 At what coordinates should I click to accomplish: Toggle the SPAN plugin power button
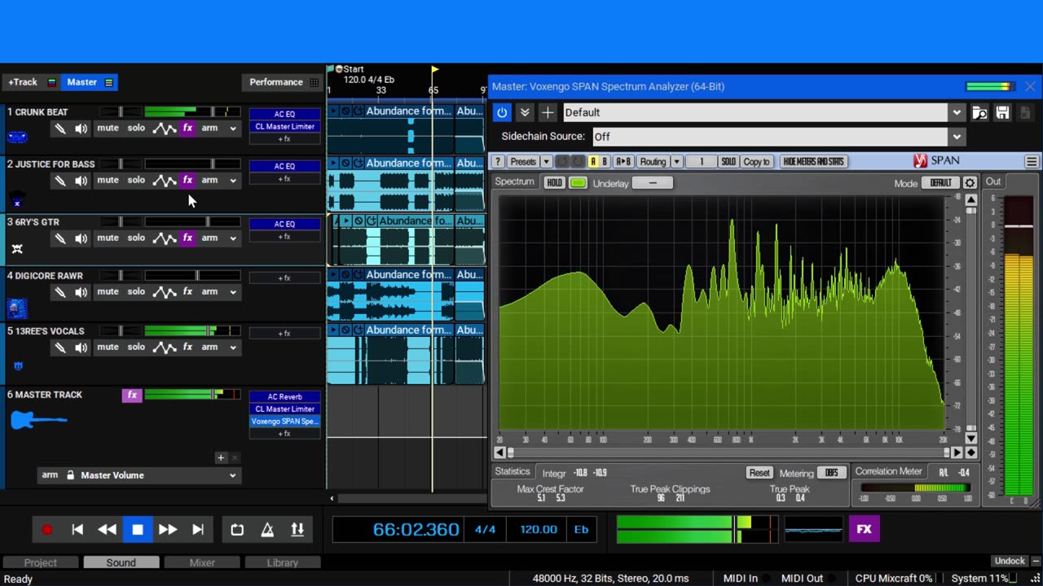(502, 113)
